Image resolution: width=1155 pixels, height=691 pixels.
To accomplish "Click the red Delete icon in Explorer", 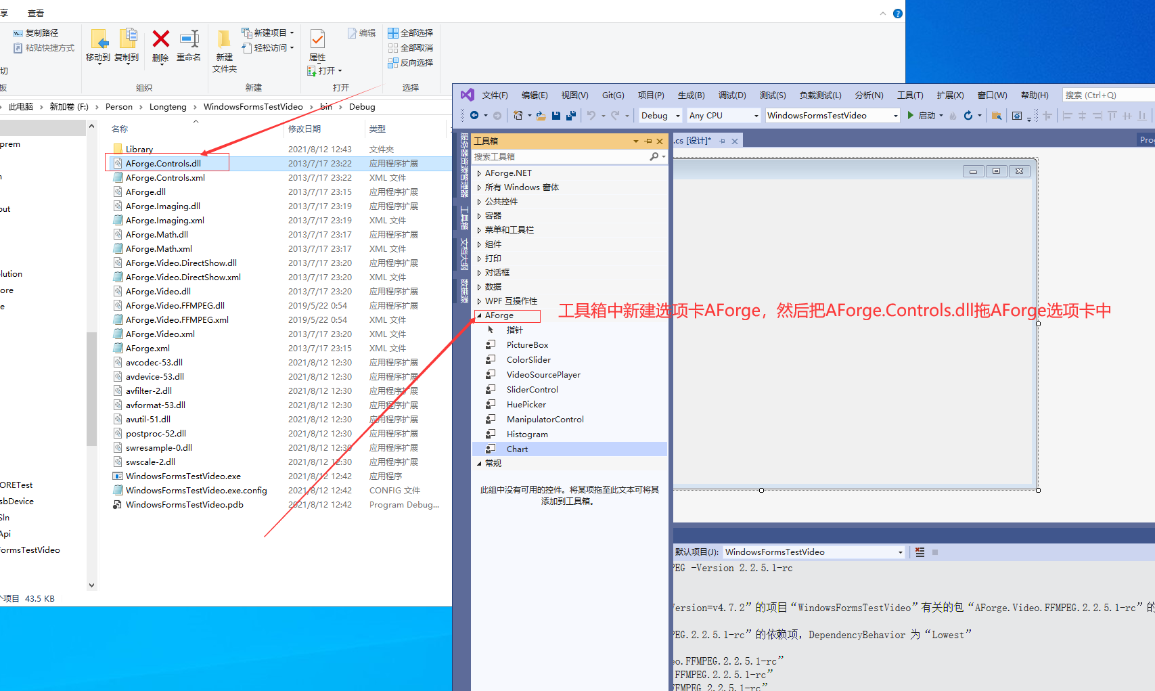I will (x=160, y=39).
